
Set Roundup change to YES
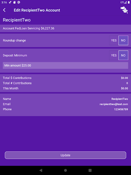tap(114, 40)
